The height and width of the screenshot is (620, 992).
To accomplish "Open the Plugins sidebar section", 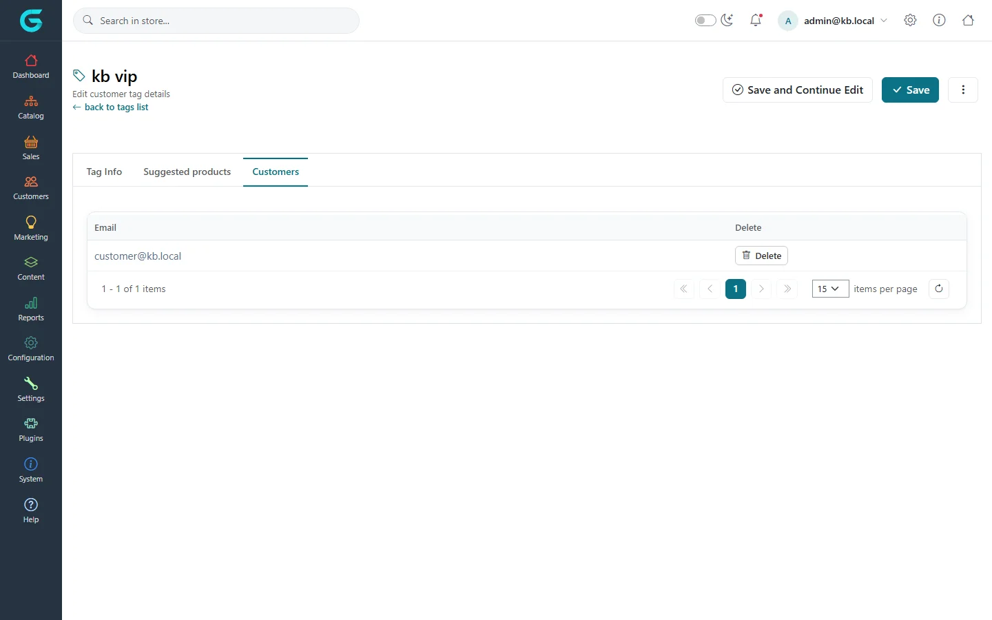I will coord(31,430).
